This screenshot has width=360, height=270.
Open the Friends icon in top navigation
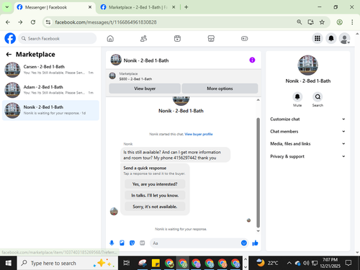pos(143,38)
